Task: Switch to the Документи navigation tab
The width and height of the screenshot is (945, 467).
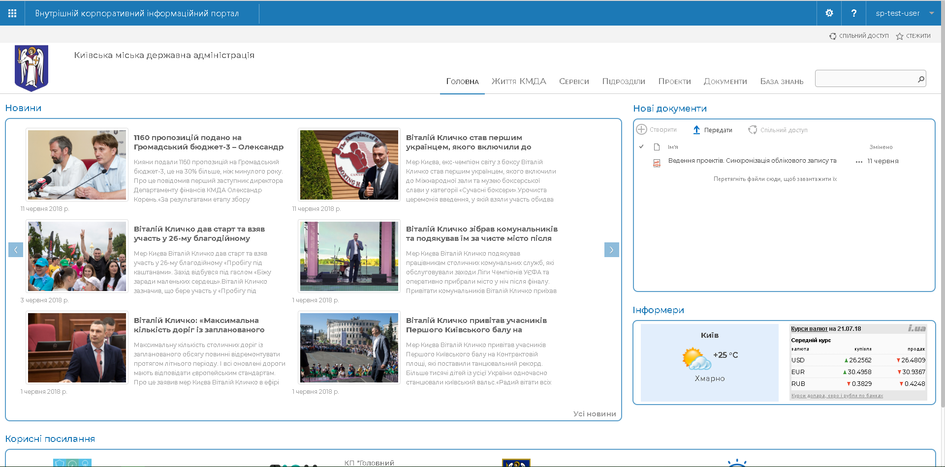Action: click(x=725, y=82)
